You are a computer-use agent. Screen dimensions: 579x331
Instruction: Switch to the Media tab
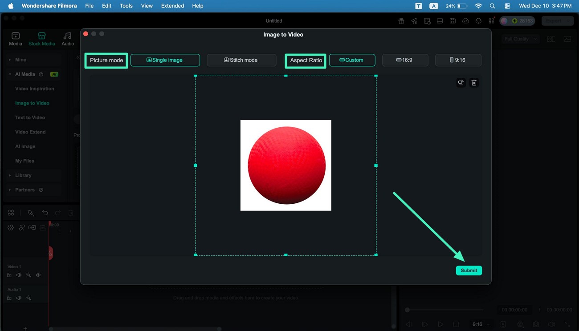click(x=16, y=39)
